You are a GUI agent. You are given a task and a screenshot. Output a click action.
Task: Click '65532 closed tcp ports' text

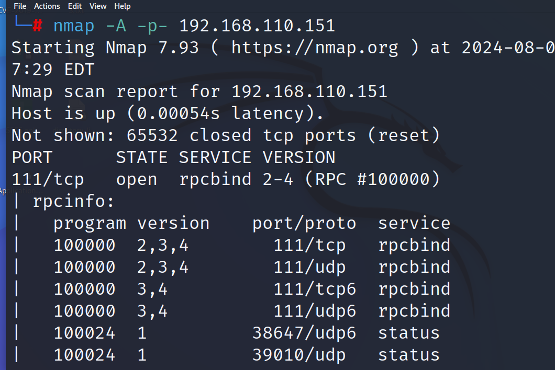coord(241,135)
